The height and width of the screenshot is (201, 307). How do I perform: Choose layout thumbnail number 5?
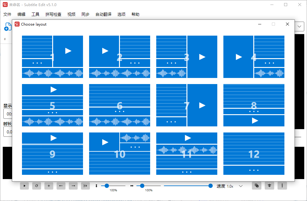tap(52, 105)
